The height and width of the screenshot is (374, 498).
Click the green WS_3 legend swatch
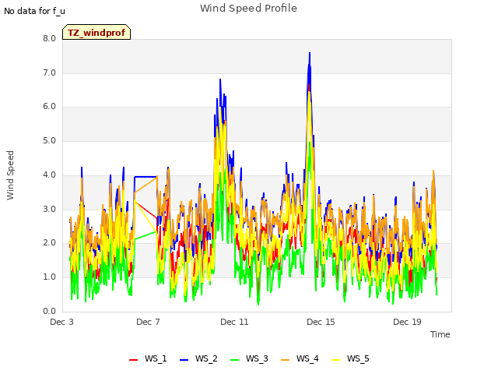coord(234,360)
